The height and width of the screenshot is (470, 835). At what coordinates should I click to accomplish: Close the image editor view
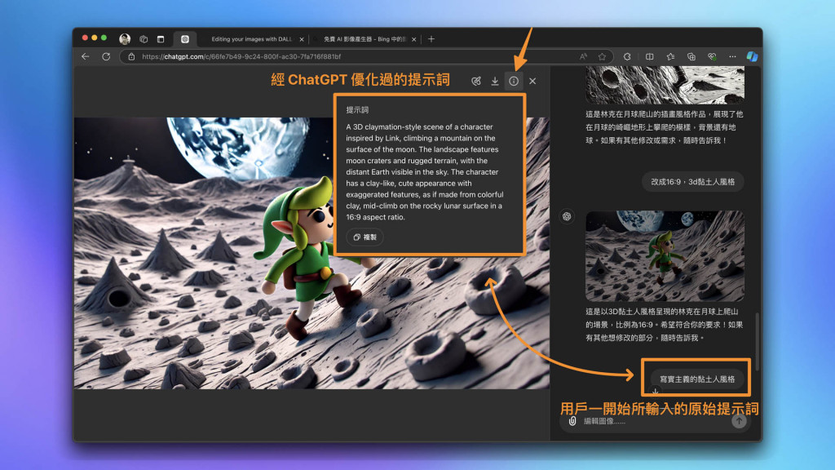532,81
